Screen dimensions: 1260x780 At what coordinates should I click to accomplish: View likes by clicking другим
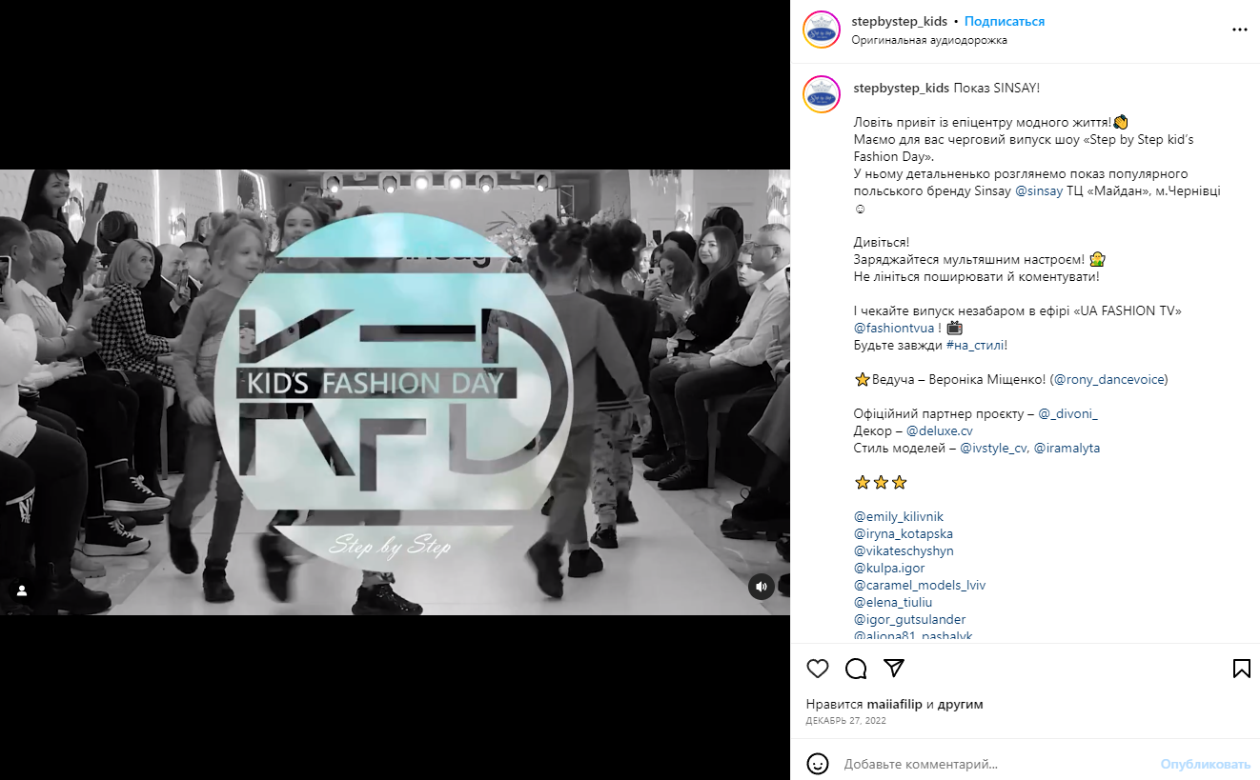960,705
